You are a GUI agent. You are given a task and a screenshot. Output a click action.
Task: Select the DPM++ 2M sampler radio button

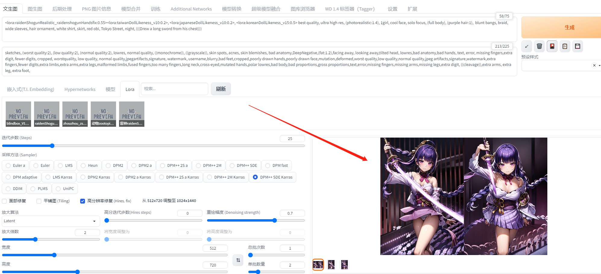(198, 165)
